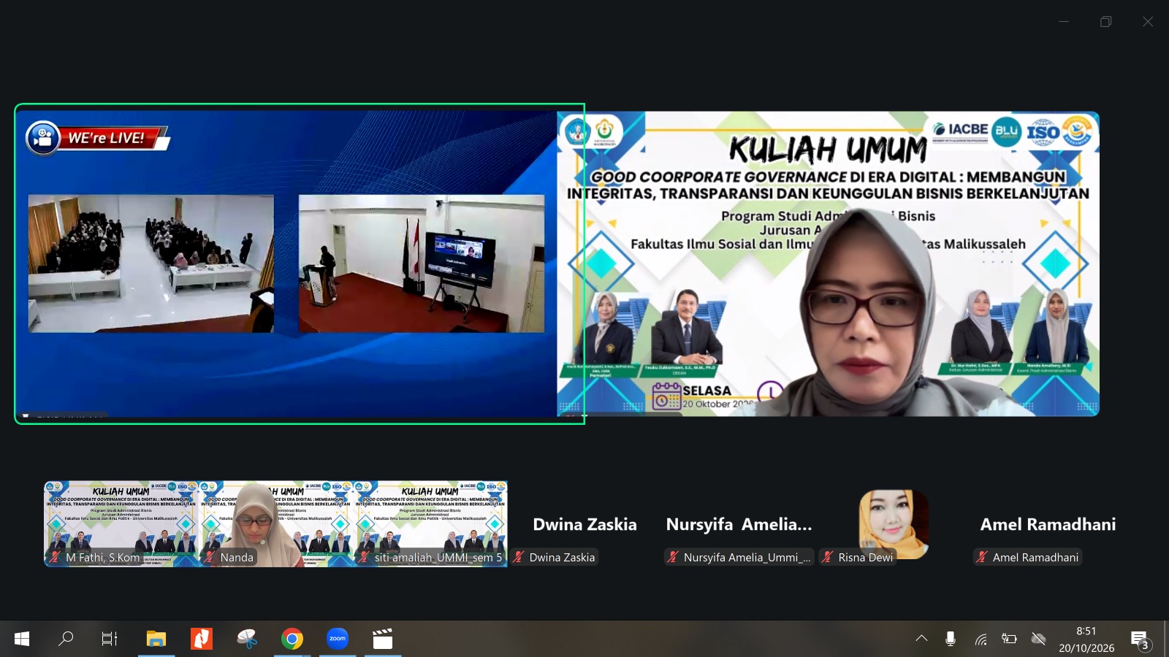Image resolution: width=1169 pixels, height=657 pixels.
Task: Open the Windows Start menu
Action: point(22,639)
